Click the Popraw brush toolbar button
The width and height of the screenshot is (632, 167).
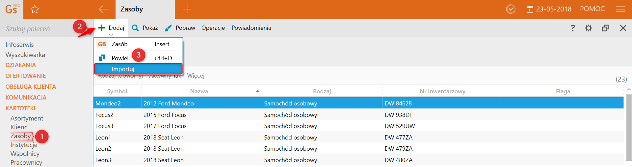tap(180, 28)
